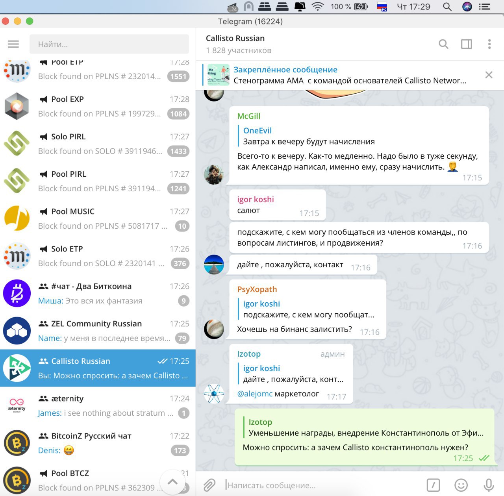The image size is (504, 496).
Task: Open the Wi-Fi menu bar icon
Action: [x=317, y=6]
